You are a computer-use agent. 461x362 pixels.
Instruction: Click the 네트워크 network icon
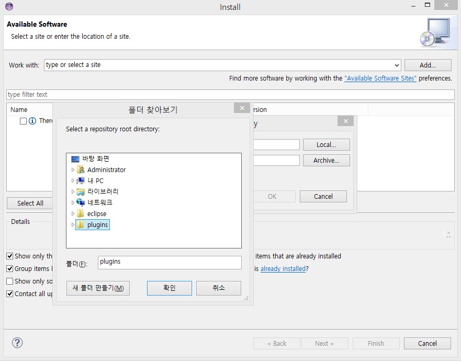tap(81, 202)
